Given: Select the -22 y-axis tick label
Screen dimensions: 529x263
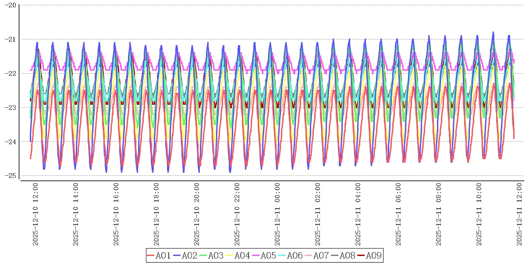Looking at the screenshot, I should 10,73.
